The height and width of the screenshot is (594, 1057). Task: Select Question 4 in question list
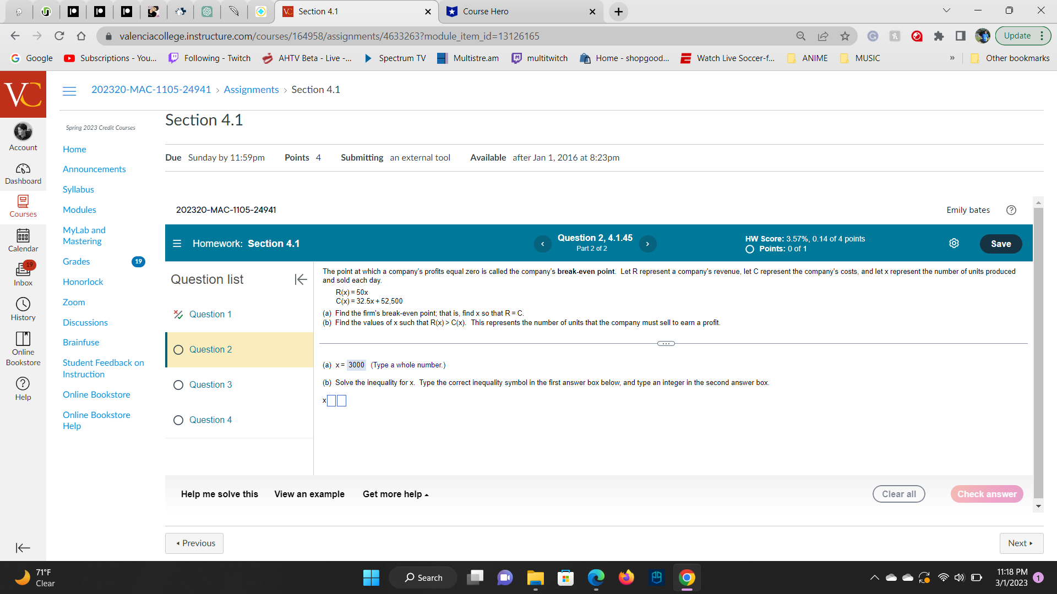210,420
